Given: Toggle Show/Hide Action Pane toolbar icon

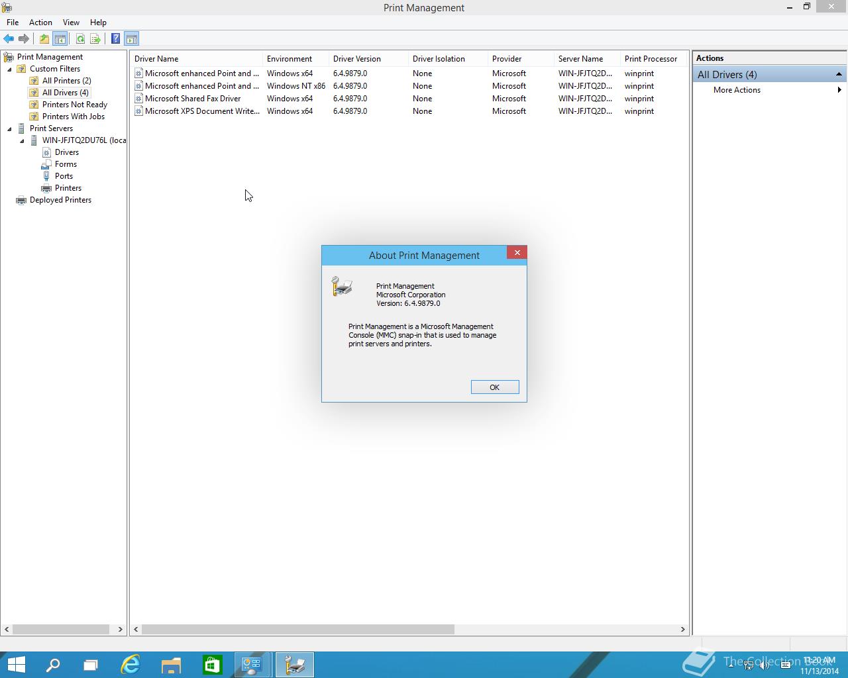Looking at the screenshot, I should click(131, 38).
